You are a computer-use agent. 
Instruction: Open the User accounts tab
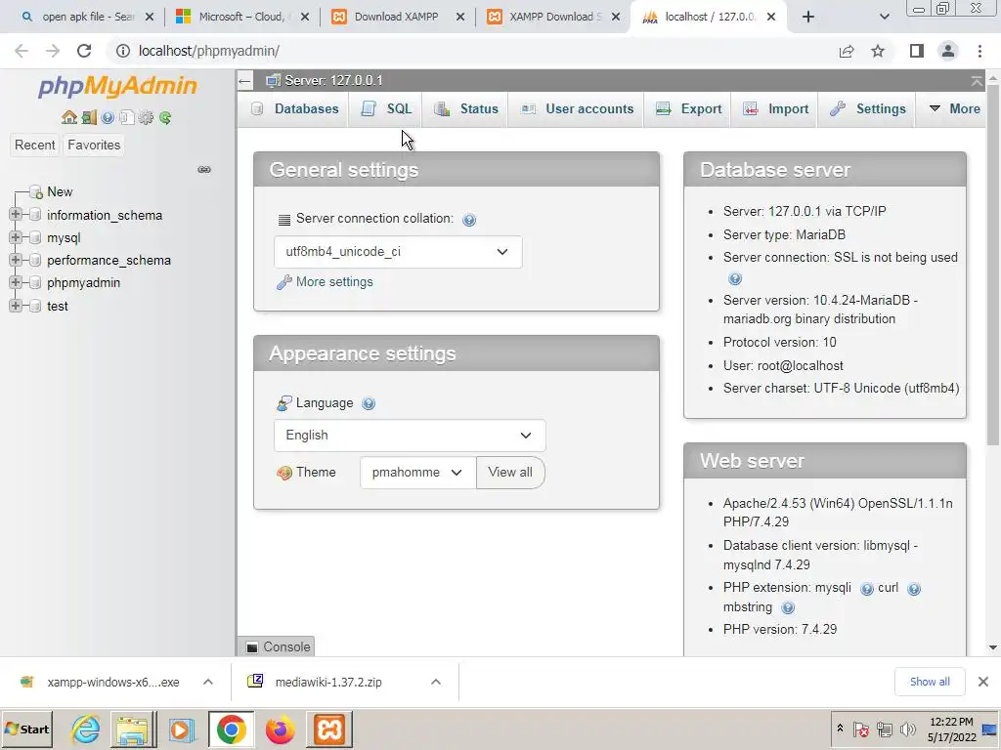[576, 109]
